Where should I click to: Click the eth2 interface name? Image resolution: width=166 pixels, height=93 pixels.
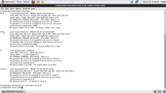click(x=2, y=13)
